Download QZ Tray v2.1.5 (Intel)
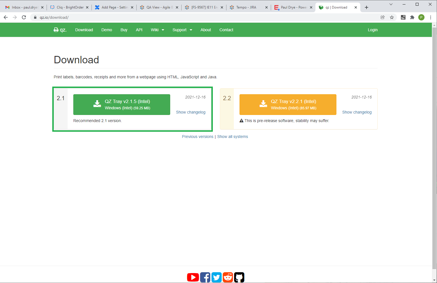Image resolution: width=437 pixels, height=283 pixels. tap(122, 104)
